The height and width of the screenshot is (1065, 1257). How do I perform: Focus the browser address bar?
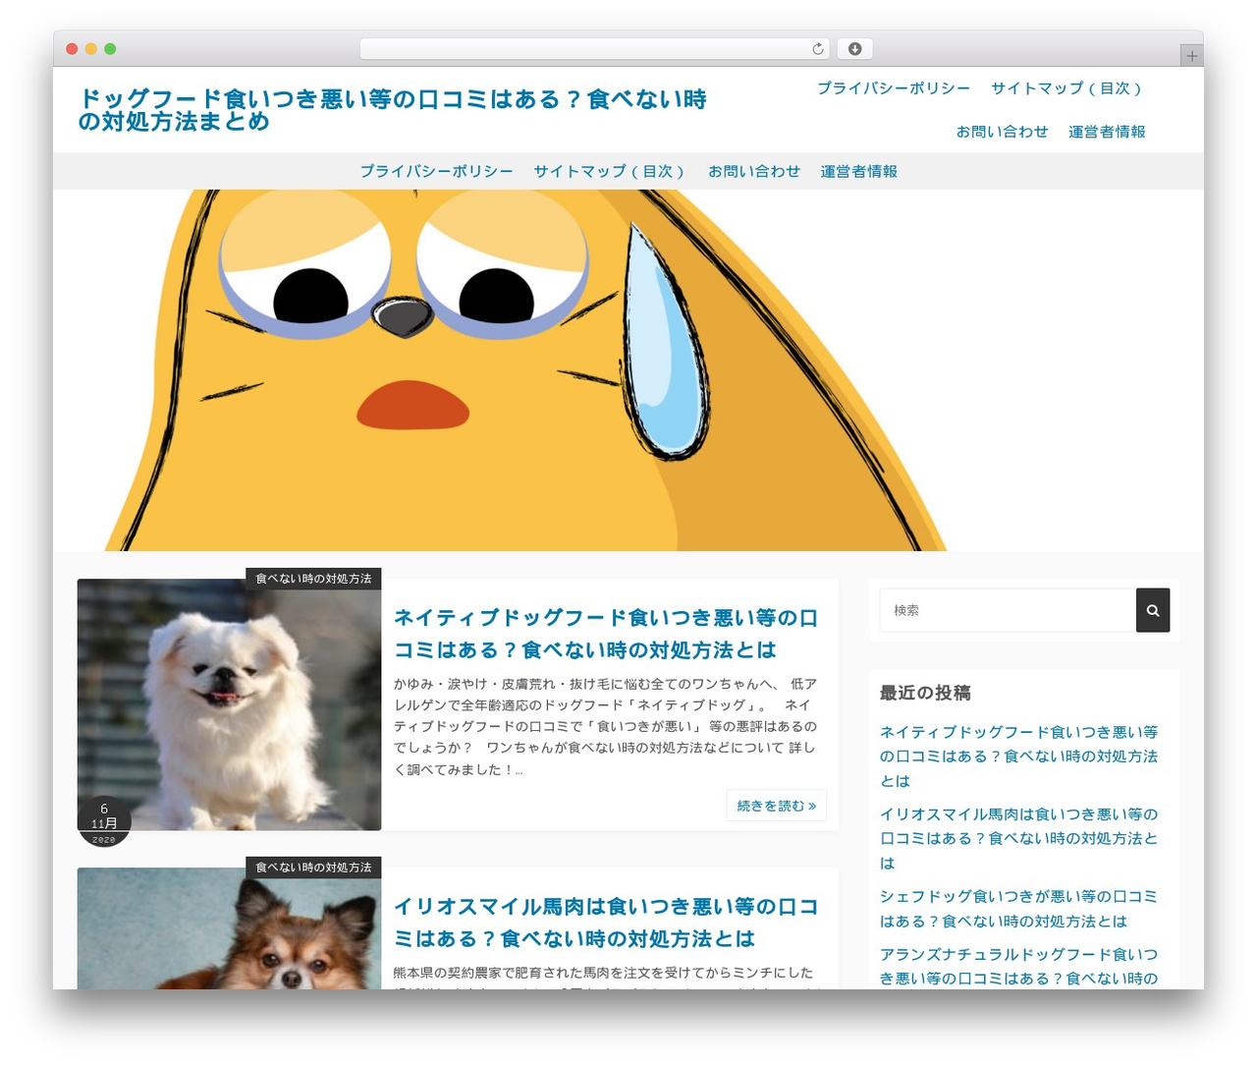tap(594, 49)
